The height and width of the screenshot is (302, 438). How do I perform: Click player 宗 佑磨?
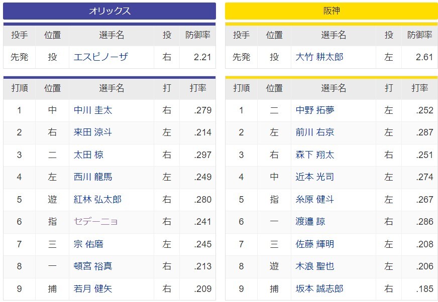88,244
